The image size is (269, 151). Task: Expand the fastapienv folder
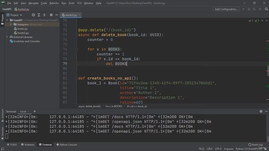pos(11,24)
